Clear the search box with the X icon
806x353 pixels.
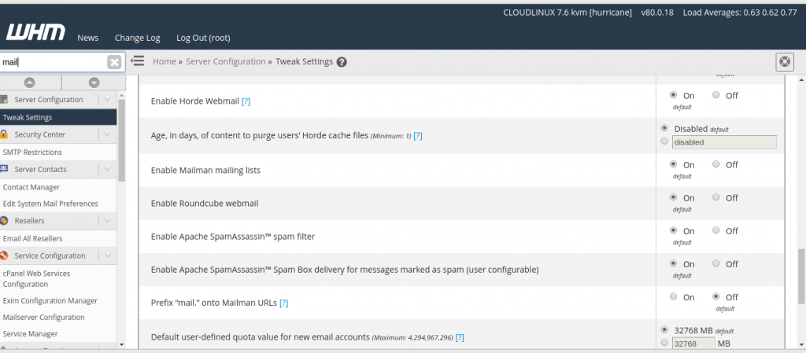tap(114, 62)
